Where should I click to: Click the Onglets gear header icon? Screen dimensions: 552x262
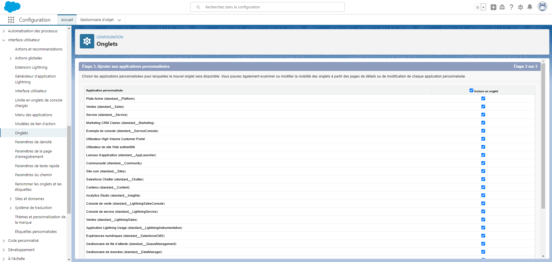87,41
